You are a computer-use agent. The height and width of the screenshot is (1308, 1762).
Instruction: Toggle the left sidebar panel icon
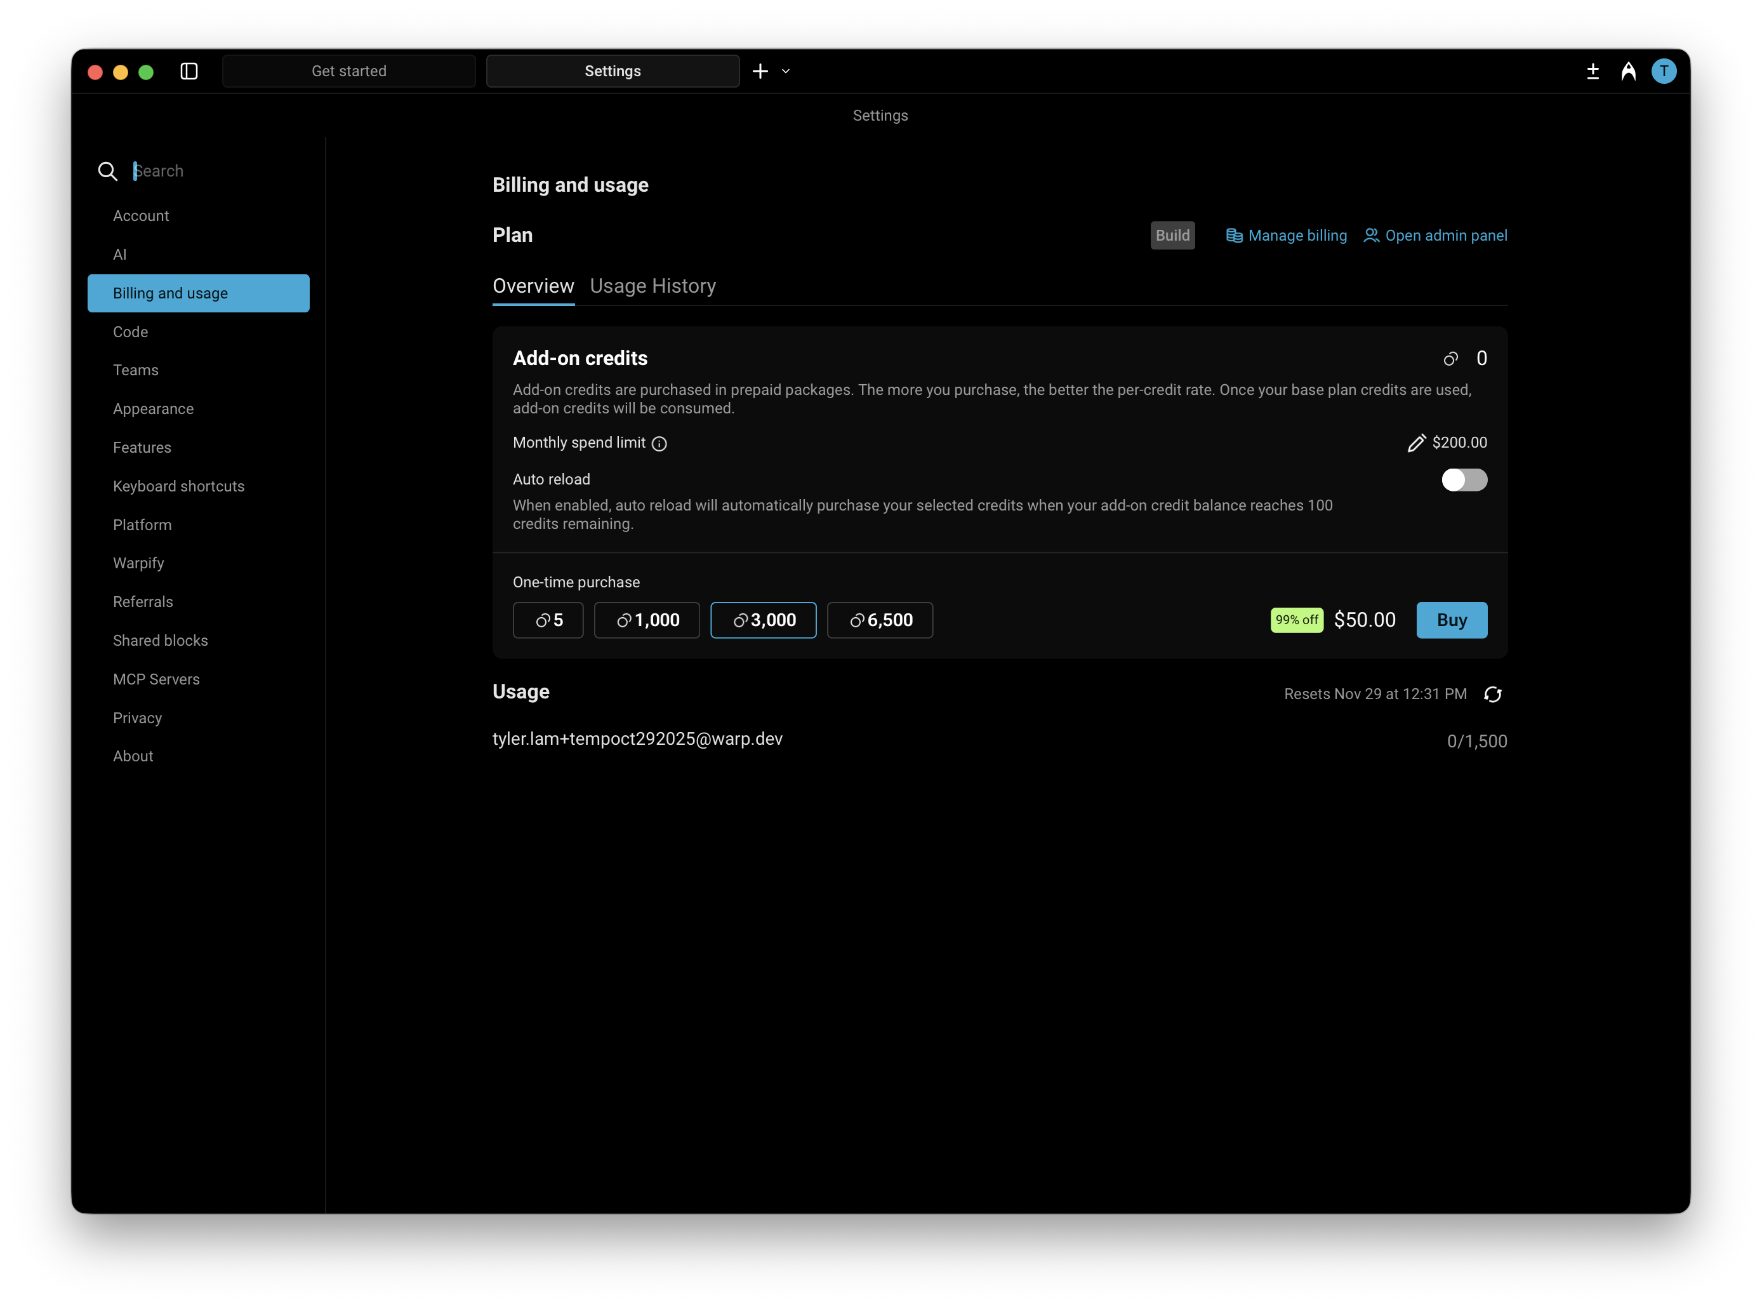point(189,71)
